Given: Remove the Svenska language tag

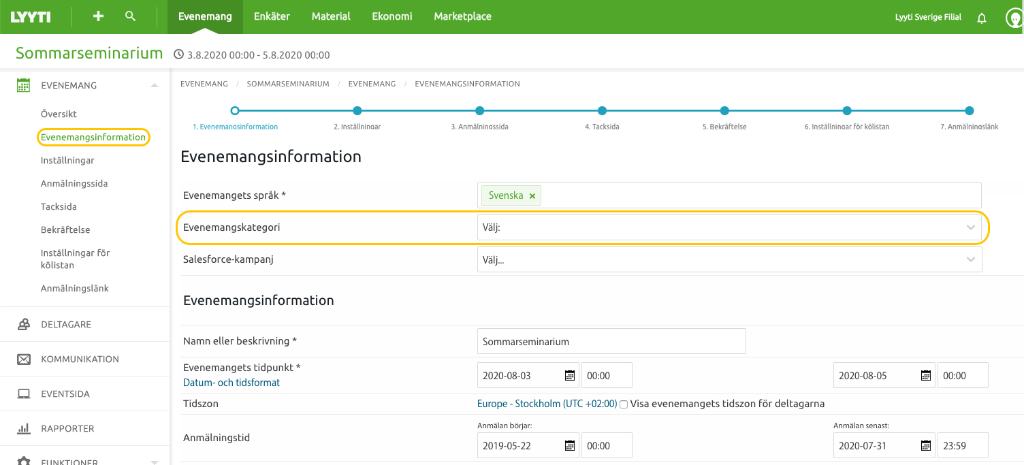Looking at the screenshot, I should click(x=532, y=196).
